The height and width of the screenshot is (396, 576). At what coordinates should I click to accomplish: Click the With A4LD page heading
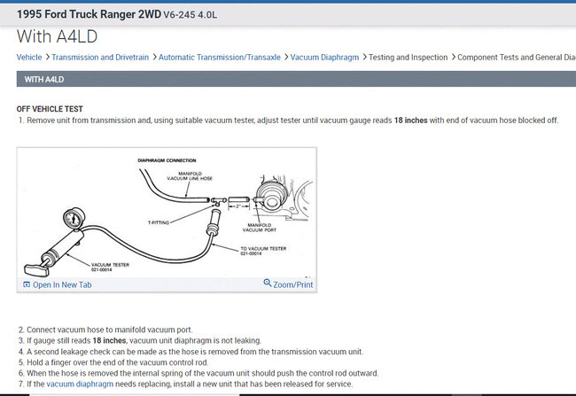tap(57, 36)
